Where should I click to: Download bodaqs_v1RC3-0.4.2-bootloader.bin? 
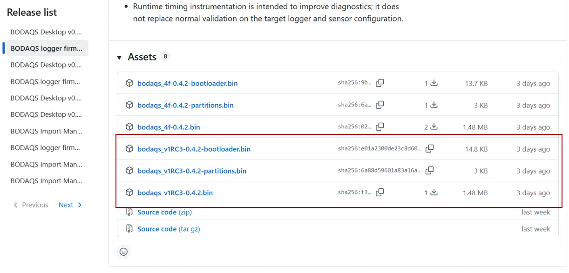click(194, 149)
